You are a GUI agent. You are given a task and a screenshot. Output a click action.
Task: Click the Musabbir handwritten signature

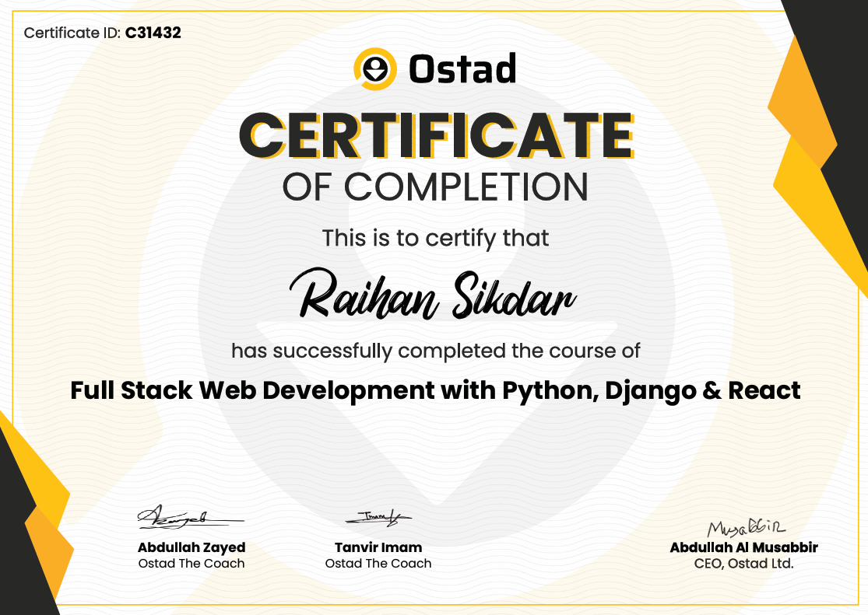click(746, 528)
